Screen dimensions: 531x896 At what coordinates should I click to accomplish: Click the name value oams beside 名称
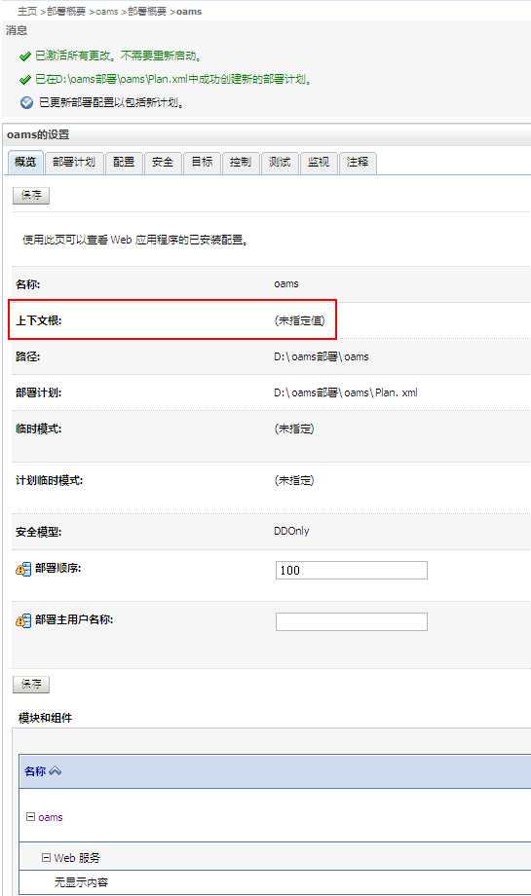(286, 284)
